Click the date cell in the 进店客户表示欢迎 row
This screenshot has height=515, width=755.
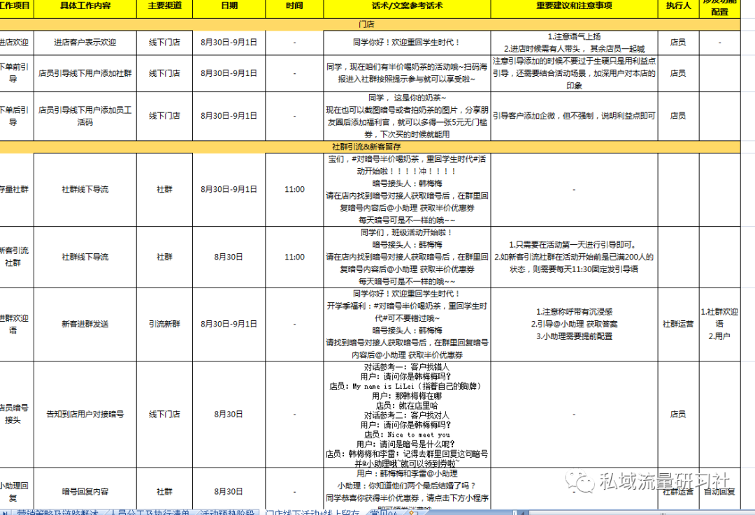coord(229,43)
